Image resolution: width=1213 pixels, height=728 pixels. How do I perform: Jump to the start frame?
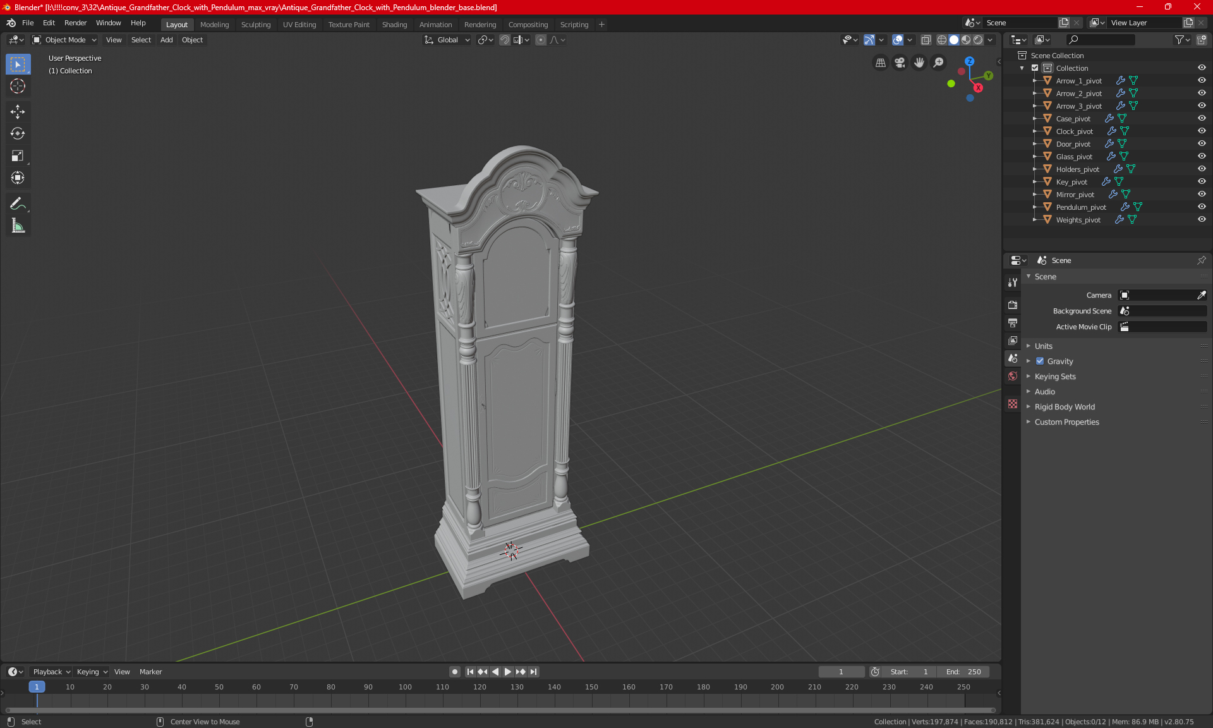point(470,672)
